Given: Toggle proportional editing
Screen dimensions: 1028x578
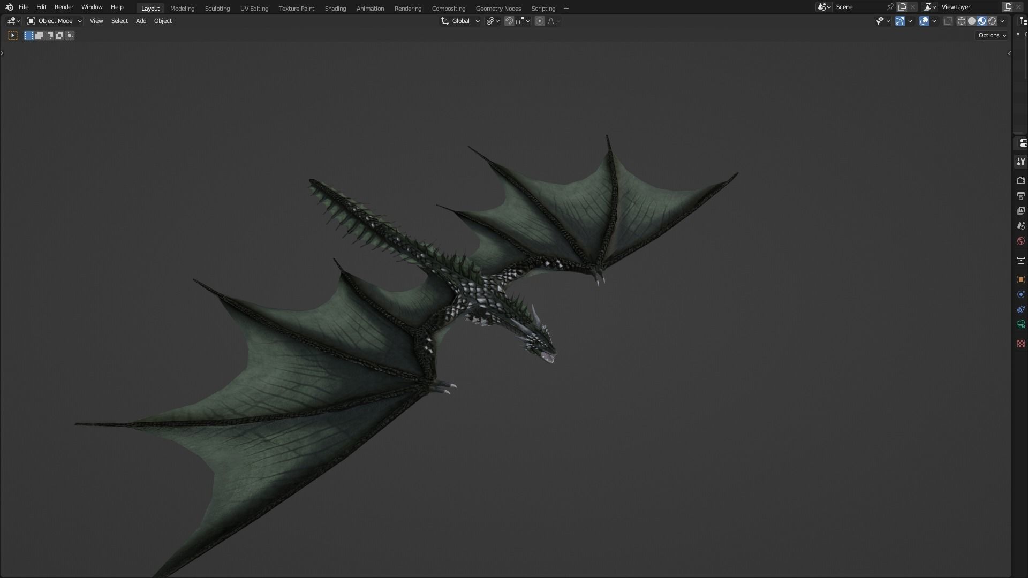Looking at the screenshot, I should [x=540, y=21].
